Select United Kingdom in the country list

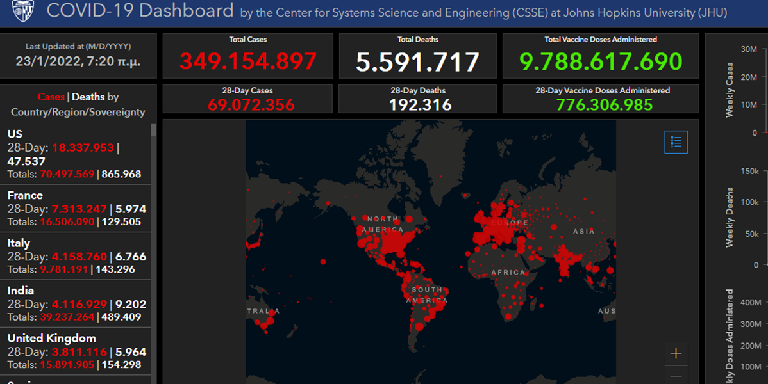tap(51, 338)
